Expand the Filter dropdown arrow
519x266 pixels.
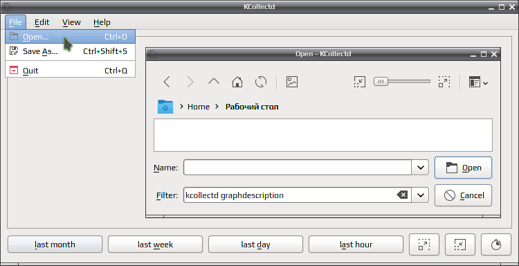(420, 195)
